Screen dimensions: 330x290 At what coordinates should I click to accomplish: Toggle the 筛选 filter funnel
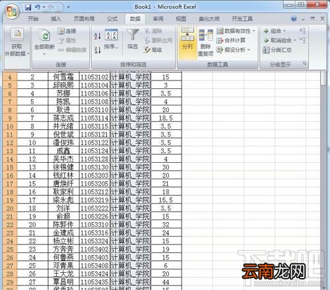(133, 39)
